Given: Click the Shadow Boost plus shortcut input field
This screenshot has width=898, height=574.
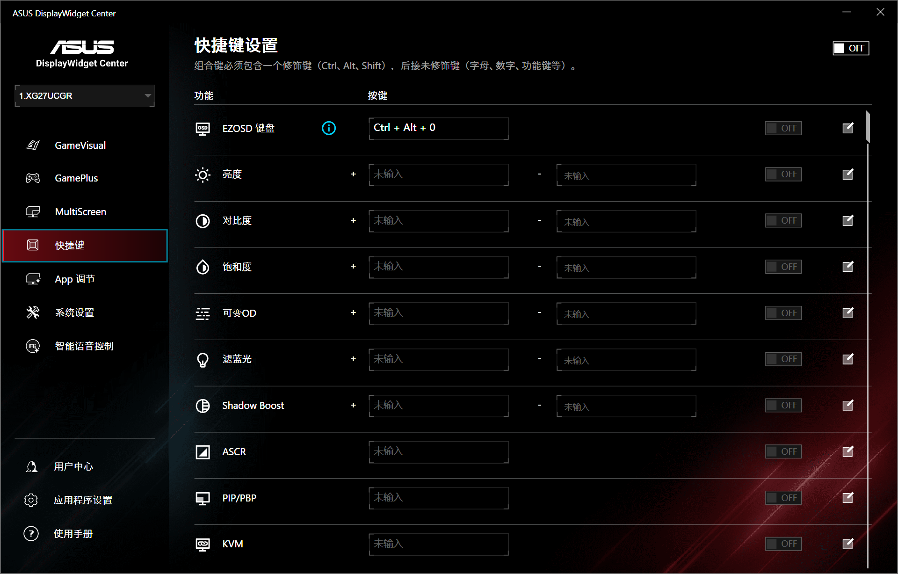Looking at the screenshot, I should (438, 406).
